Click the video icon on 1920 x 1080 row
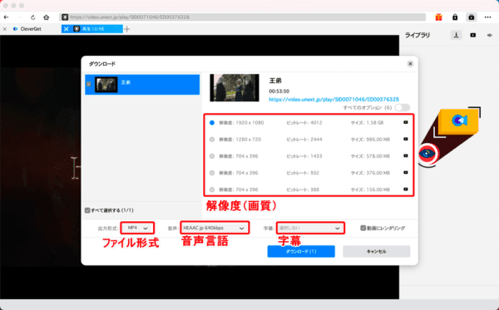 coord(406,122)
